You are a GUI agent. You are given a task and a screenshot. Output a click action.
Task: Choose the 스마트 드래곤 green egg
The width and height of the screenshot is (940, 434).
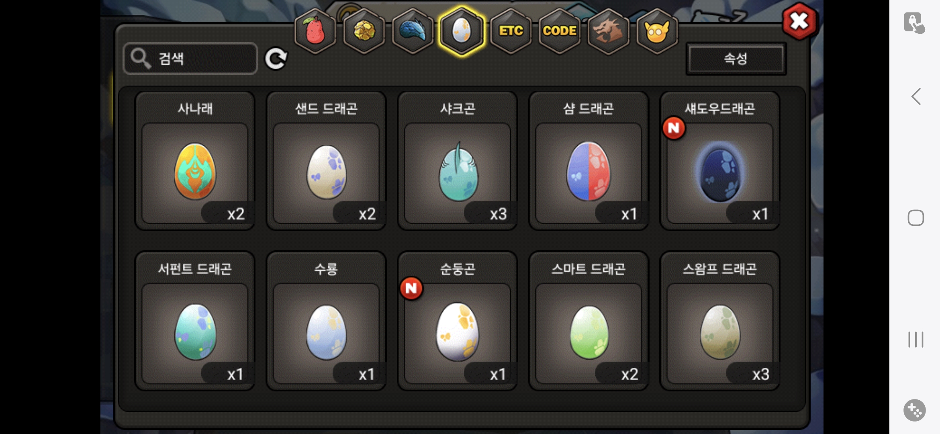[589, 321]
